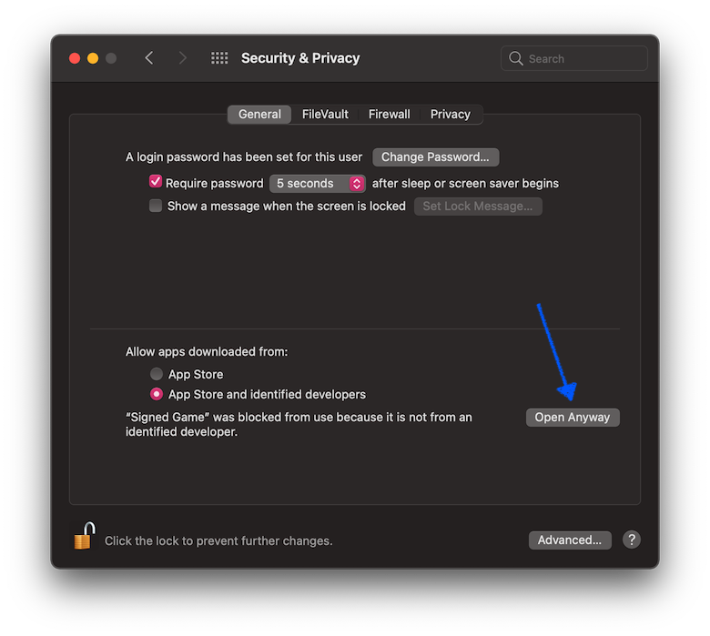710x636 pixels.
Task: Enable Show a message when locked
Action: pos(156,206)
